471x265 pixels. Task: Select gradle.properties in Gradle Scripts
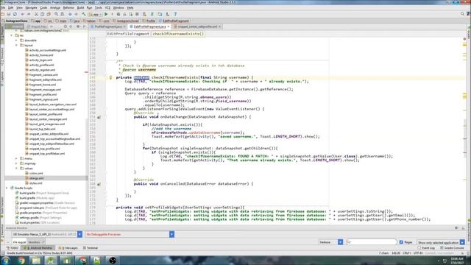30,213
